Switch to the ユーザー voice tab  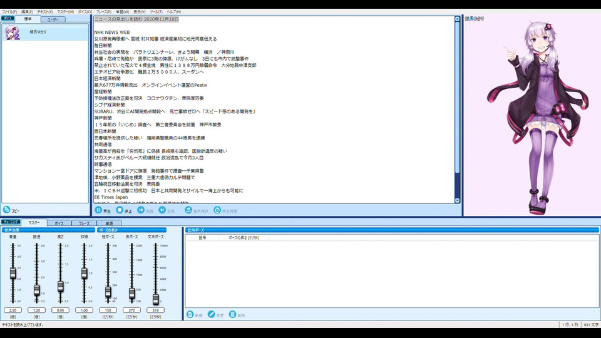coord(53,19)
